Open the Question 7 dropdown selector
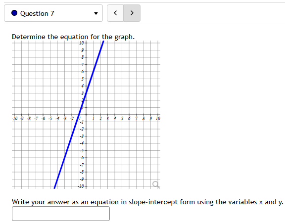 click(x=53, y=13)
